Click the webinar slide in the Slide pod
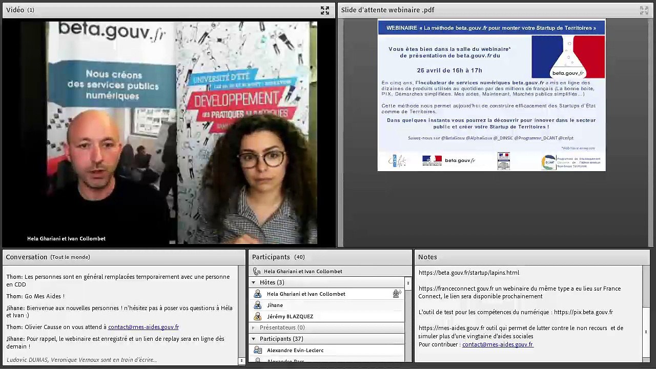 pyautogui.click(x=491, y=95)
